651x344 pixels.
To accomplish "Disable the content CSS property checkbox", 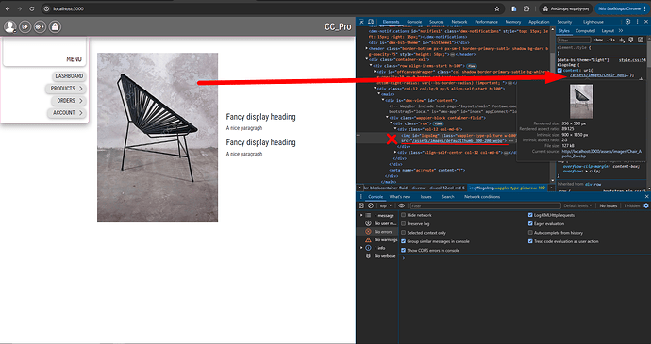I will (559, 70).
